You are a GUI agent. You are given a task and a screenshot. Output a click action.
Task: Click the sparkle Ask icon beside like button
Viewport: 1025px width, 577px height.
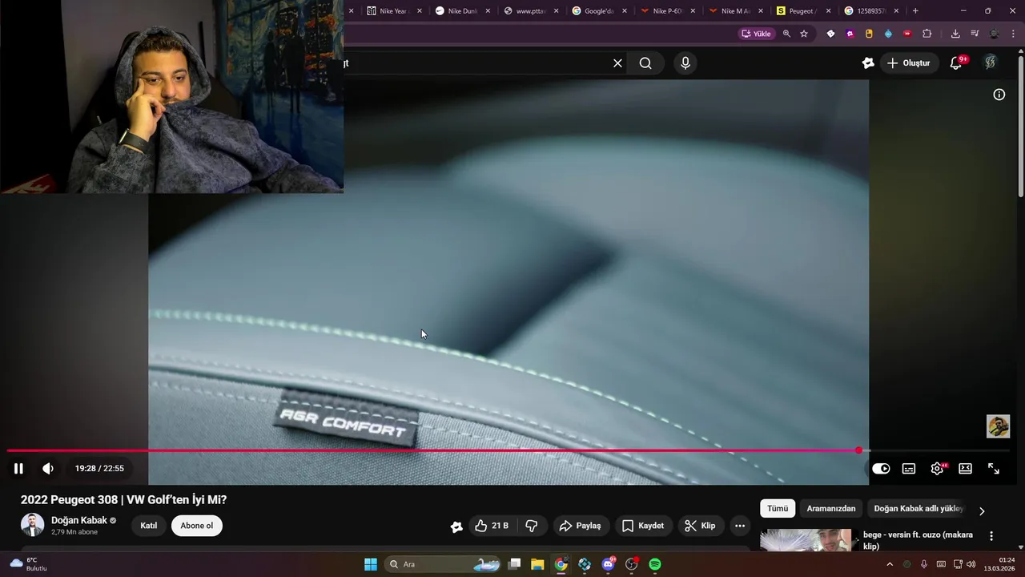(x=456, y=527)
